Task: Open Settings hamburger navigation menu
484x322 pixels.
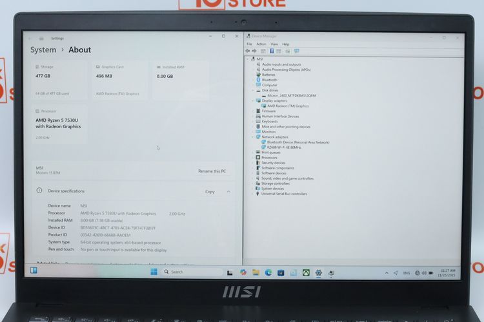Action: point(41,39)
